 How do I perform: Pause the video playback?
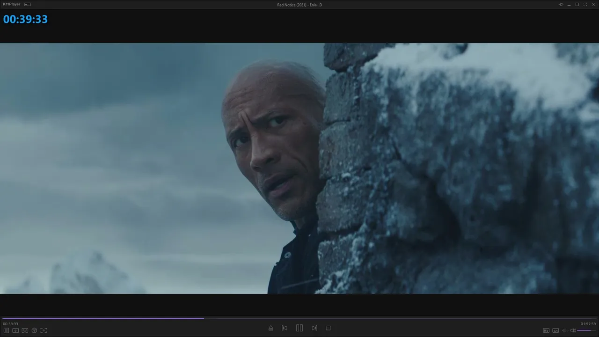point(299,328)
